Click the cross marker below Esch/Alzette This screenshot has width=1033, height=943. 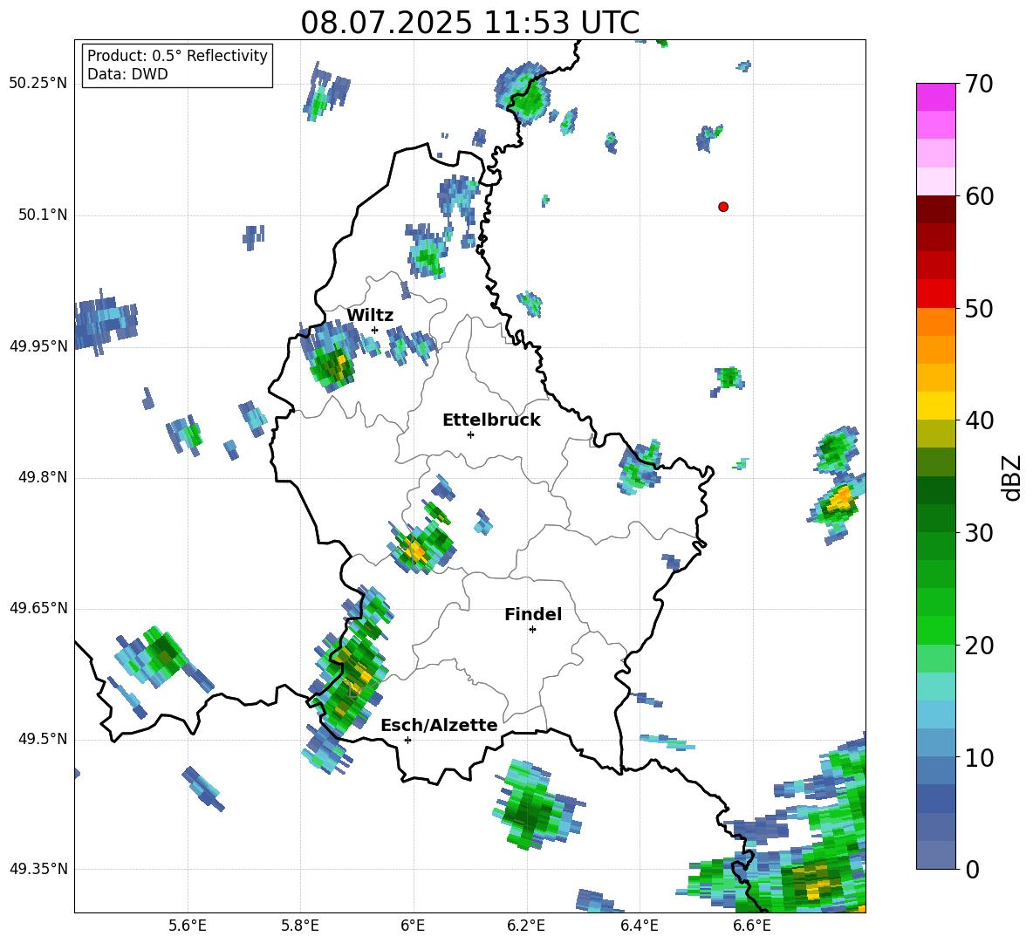407,740
